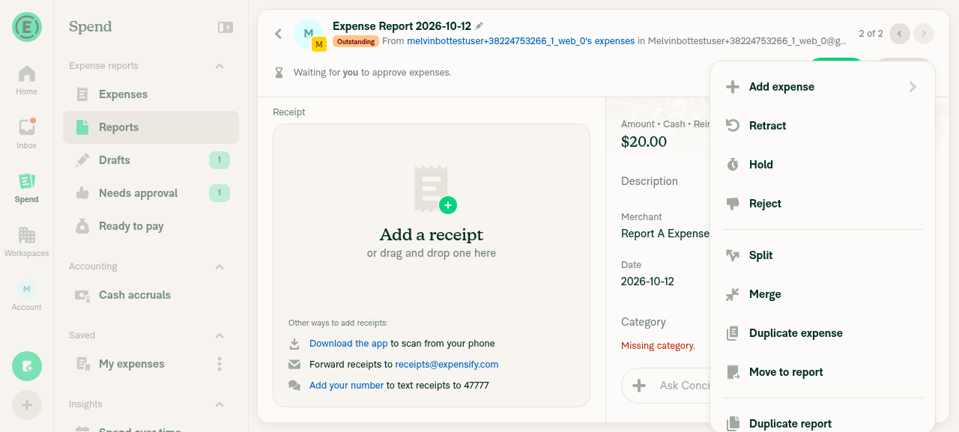
Task: Click the Add your number link
Action: (x=346, y=386)
